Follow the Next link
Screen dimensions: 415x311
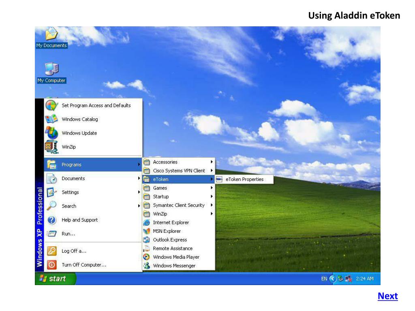pos(387,296)
